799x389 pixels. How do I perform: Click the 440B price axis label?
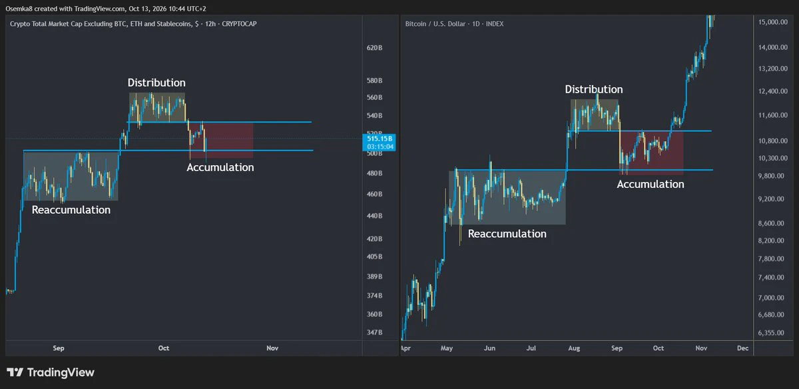pos(374,216)
